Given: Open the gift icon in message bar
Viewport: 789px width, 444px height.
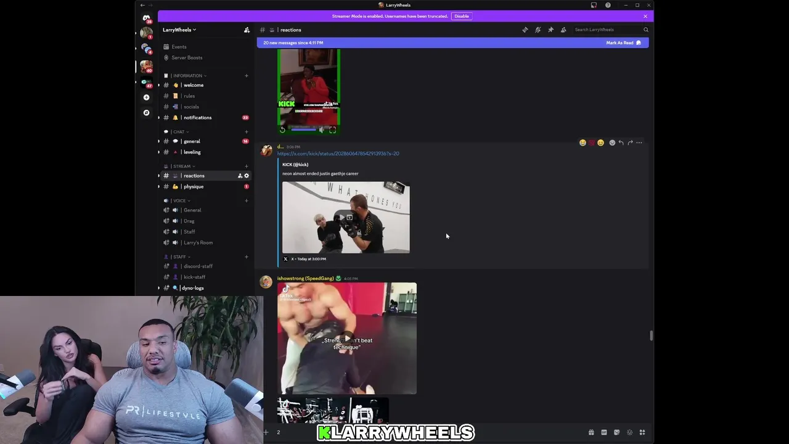Looking at the screenshot, I should click(591, 432).
